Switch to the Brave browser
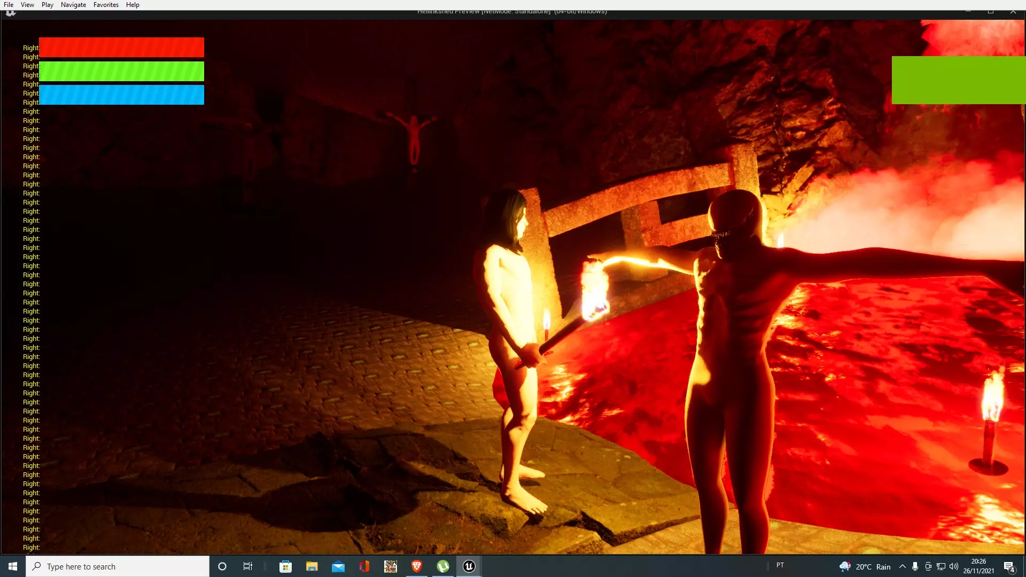This screenshot has height=577, width=1026. click(417, 566)
